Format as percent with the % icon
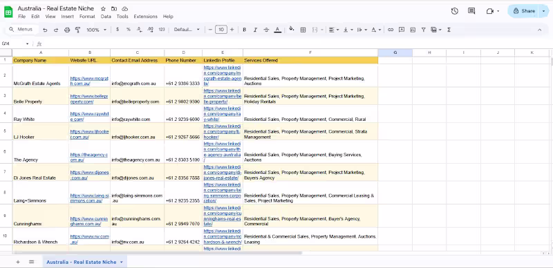This screenshot has height=268, width=553. 129,30
